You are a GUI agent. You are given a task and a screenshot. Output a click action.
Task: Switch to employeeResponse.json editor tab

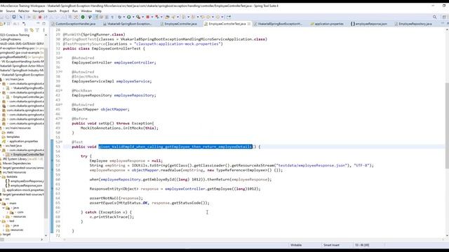(369, 24)
